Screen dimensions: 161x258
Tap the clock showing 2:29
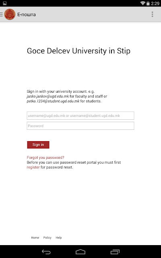pyautogui.click(x=155, y=3)
